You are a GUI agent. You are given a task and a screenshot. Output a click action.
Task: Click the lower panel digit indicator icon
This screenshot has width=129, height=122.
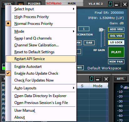pyautogui.click(x=92, y=78)
